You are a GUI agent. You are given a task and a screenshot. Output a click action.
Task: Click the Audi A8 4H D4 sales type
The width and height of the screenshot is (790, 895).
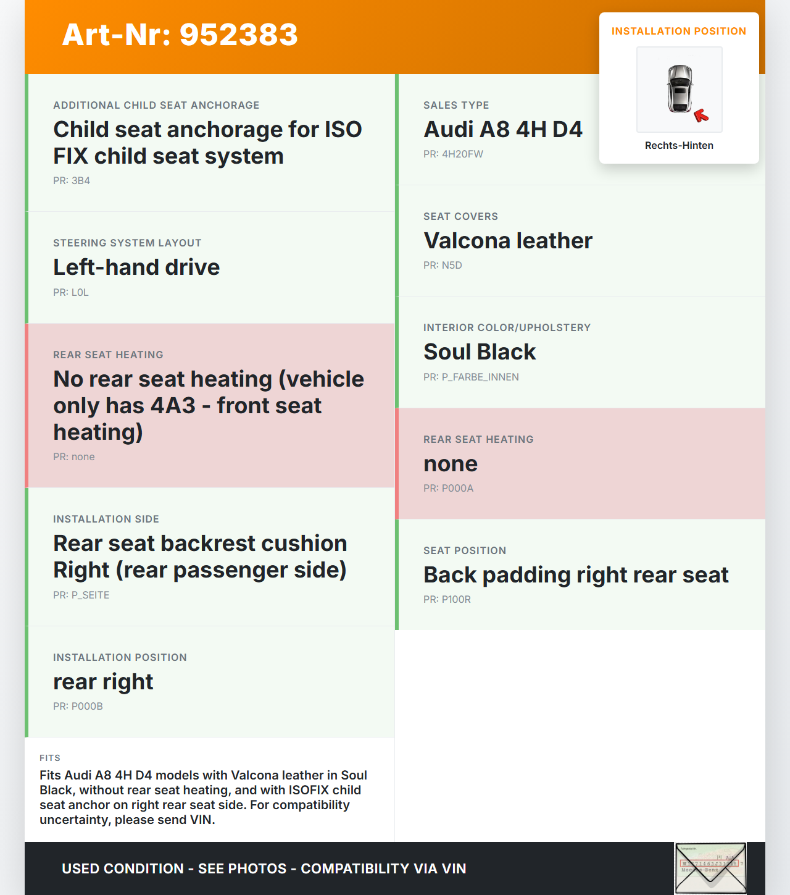coord(502,130)
